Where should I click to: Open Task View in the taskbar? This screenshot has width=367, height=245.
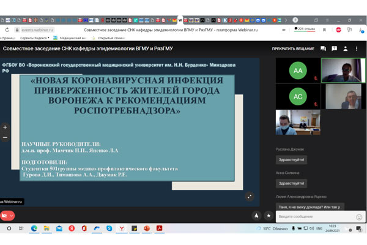(x=21, y=228)
